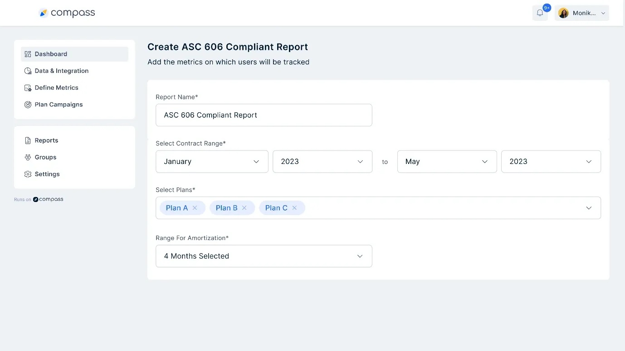The image size is (625, 351).
Task: Click the Settings gear icon
Action: 27,174
